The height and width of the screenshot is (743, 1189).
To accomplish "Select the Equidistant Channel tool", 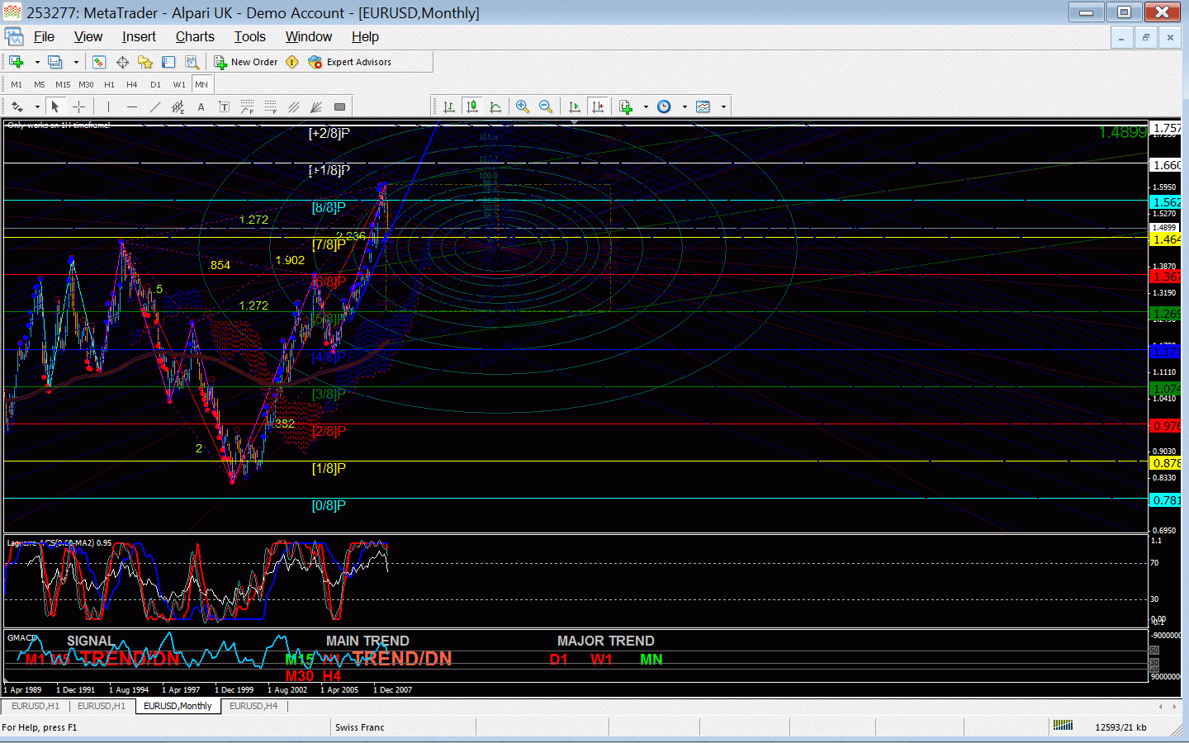I will coord(178,106).
